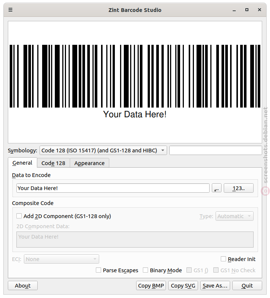
Task: Click the 'Data to Encode' label
Action: click(x=31, y=175)
